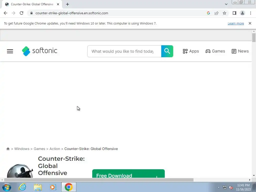This screenshot has height=192, width=256.
Task: Click the network tray icon
Action: 225,187
